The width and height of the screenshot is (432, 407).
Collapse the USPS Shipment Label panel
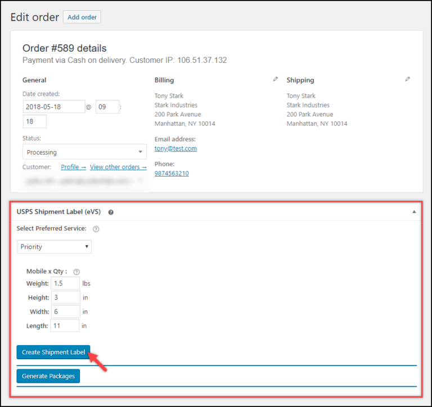point(414,212)
